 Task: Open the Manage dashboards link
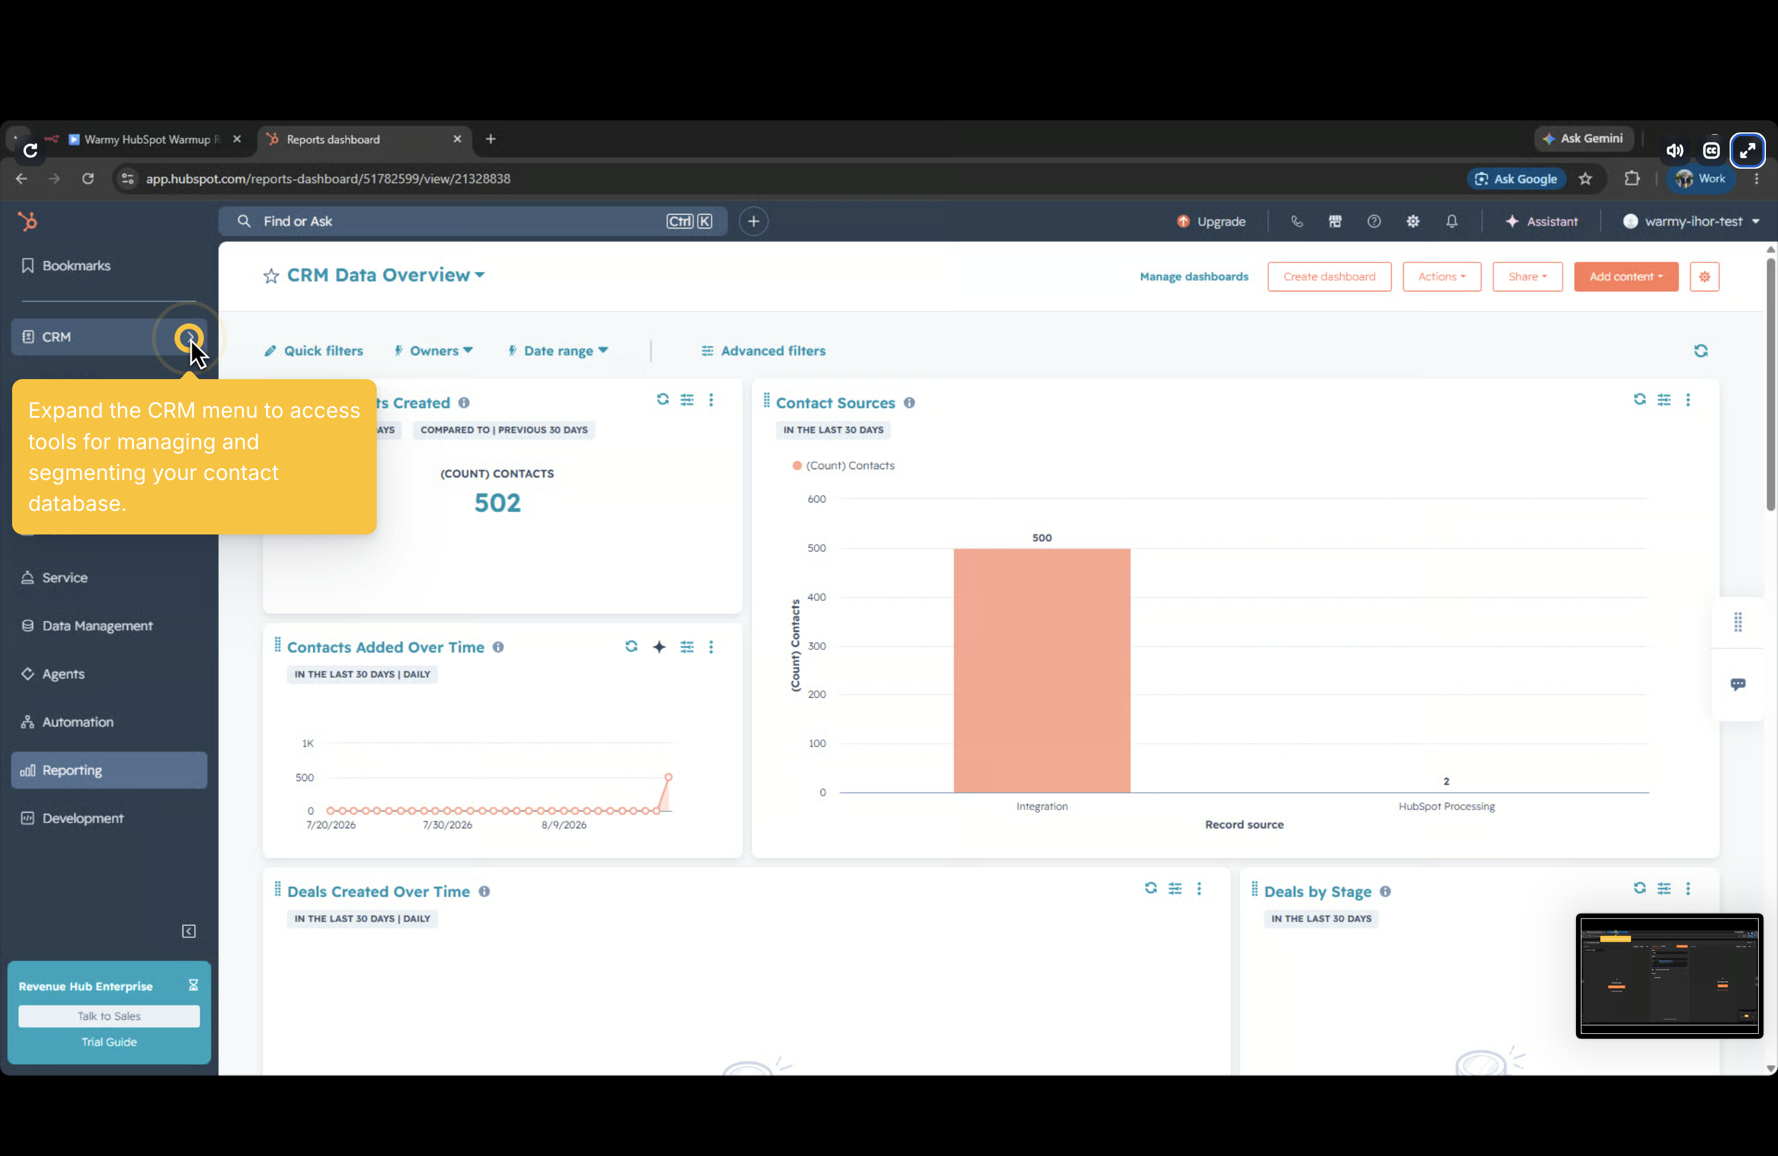pyautogui.click(x=1194, y=276)
